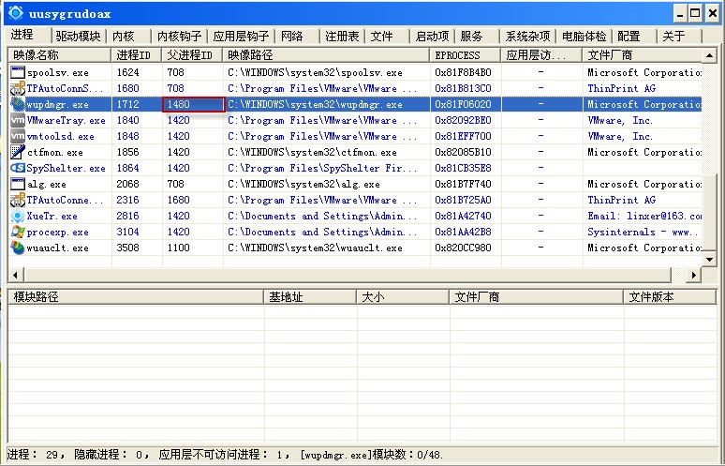Switch to the 驱动模块 tab
Screen dimensions: 725x466
point(78,36)
